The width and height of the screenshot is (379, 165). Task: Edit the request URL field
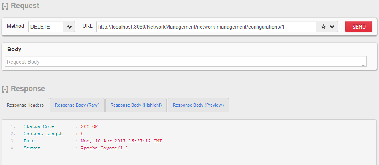coord(206,27)
